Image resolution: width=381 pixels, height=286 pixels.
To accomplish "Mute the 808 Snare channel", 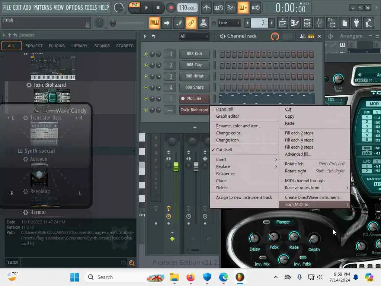I will pyautogui.click(x=146, y=88).
